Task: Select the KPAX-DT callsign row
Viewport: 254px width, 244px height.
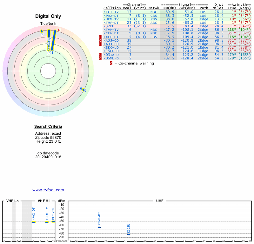Action: pyautogui.click(x=111, y=15)
